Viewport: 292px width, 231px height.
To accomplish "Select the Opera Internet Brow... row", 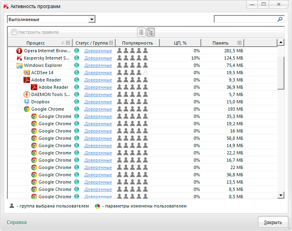I will click(142, 51).
